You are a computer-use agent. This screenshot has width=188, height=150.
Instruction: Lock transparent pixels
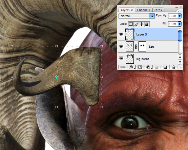click(x=131, y=24)
